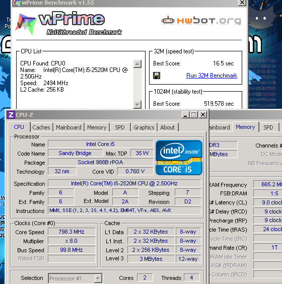Click the Command Rate value 1T

(x=268, y=247)
